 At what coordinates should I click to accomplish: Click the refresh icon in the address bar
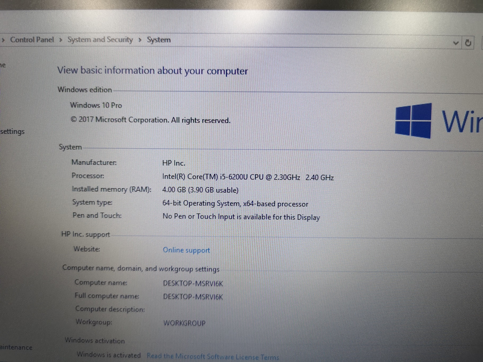(x=468, y=42)
